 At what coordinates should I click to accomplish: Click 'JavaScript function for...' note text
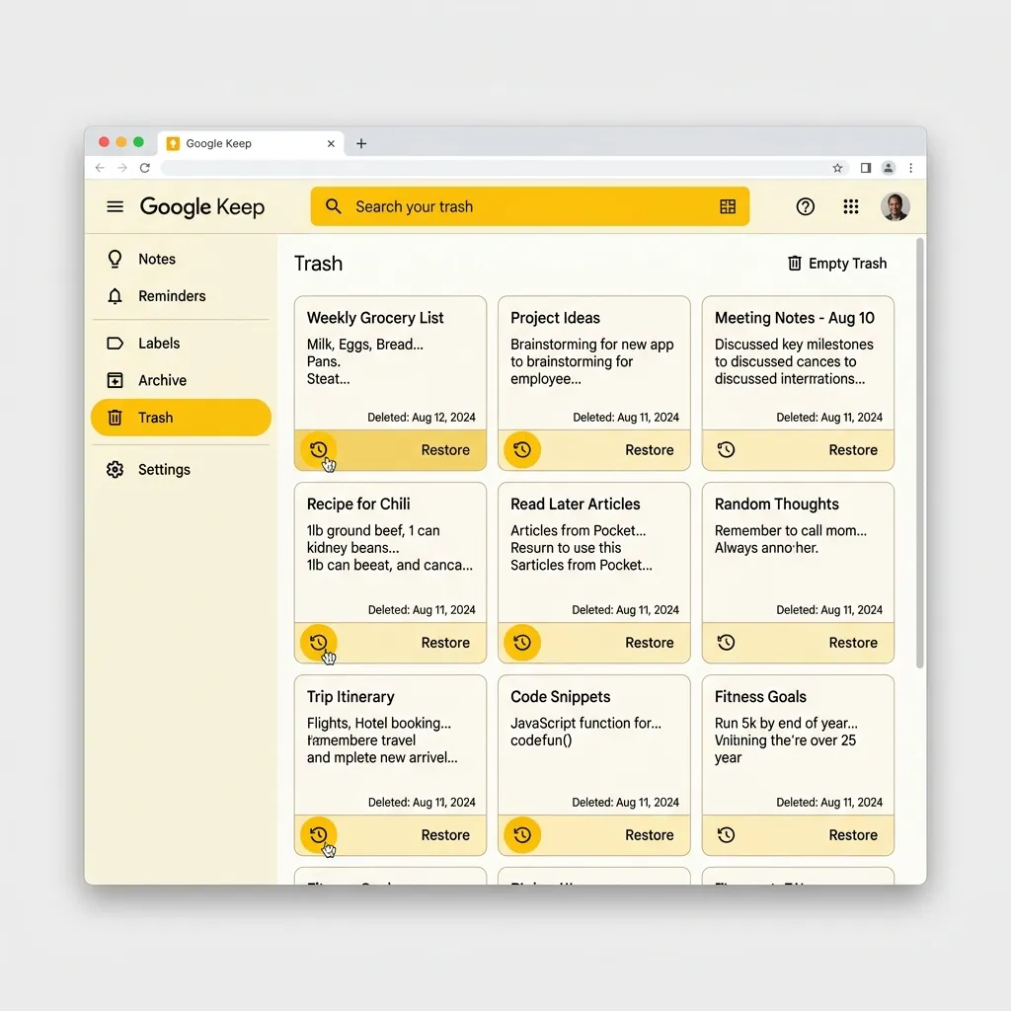[585, 724]
